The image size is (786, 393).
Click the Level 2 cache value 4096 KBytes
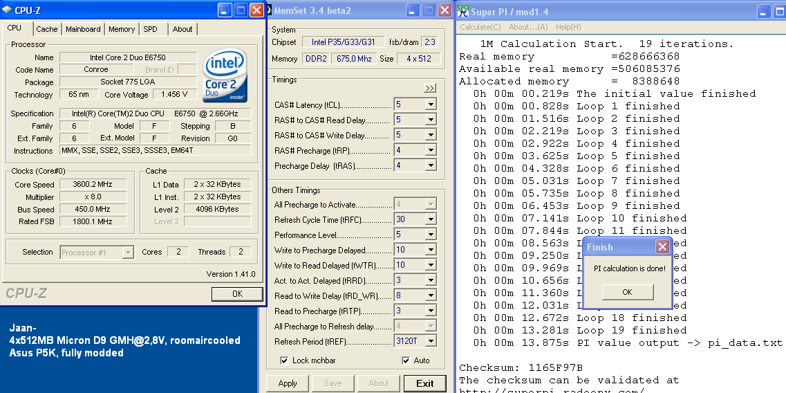coord(218,209)
